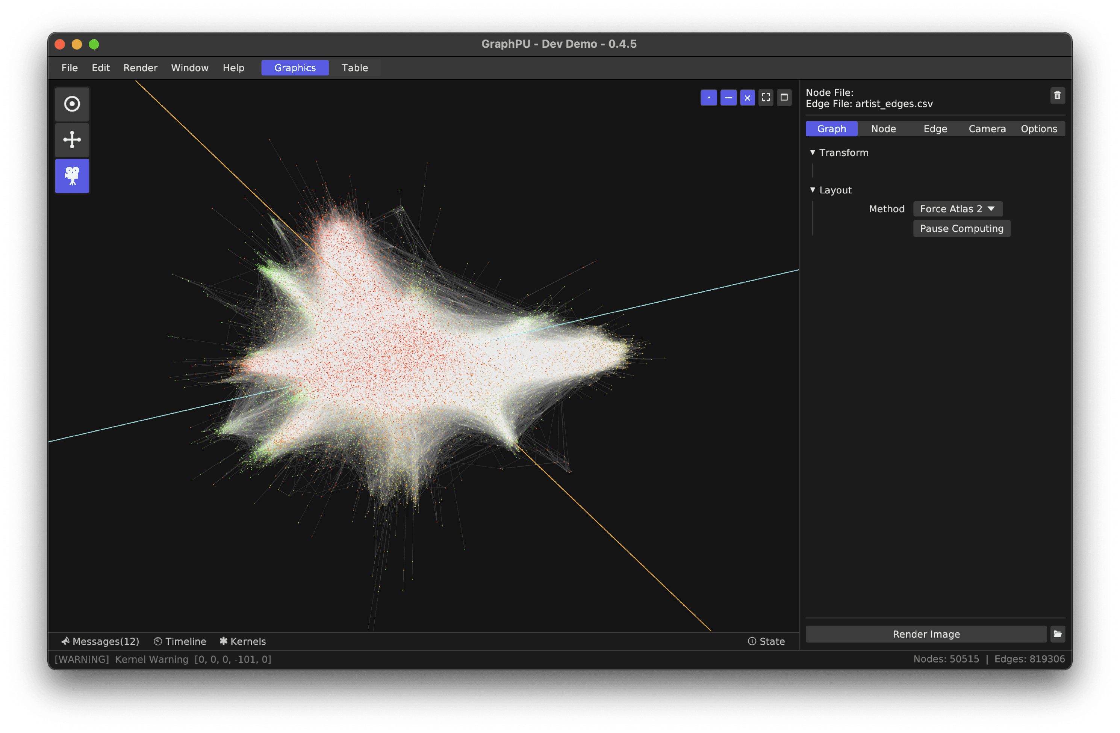Click the window panel layout icon
The width and height of the screenshot is (1120, 733).
point(784,97)
